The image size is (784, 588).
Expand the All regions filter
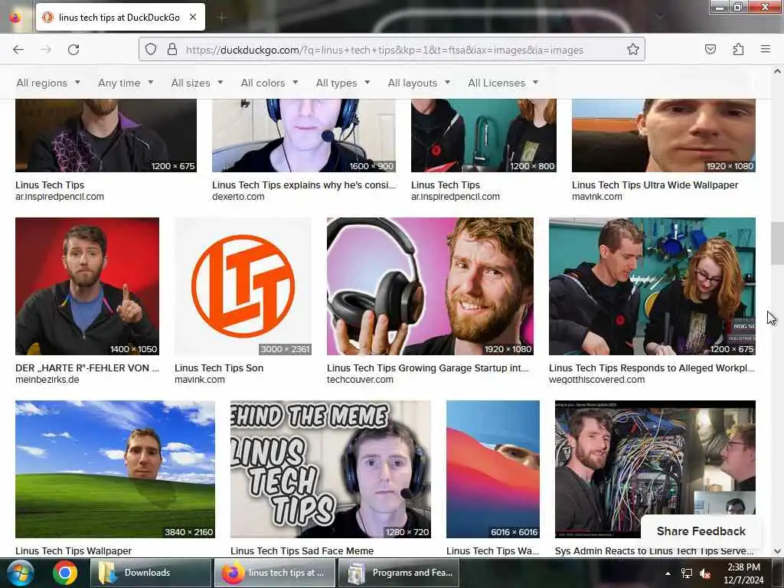pyautogui.click(x=48, y=83)
